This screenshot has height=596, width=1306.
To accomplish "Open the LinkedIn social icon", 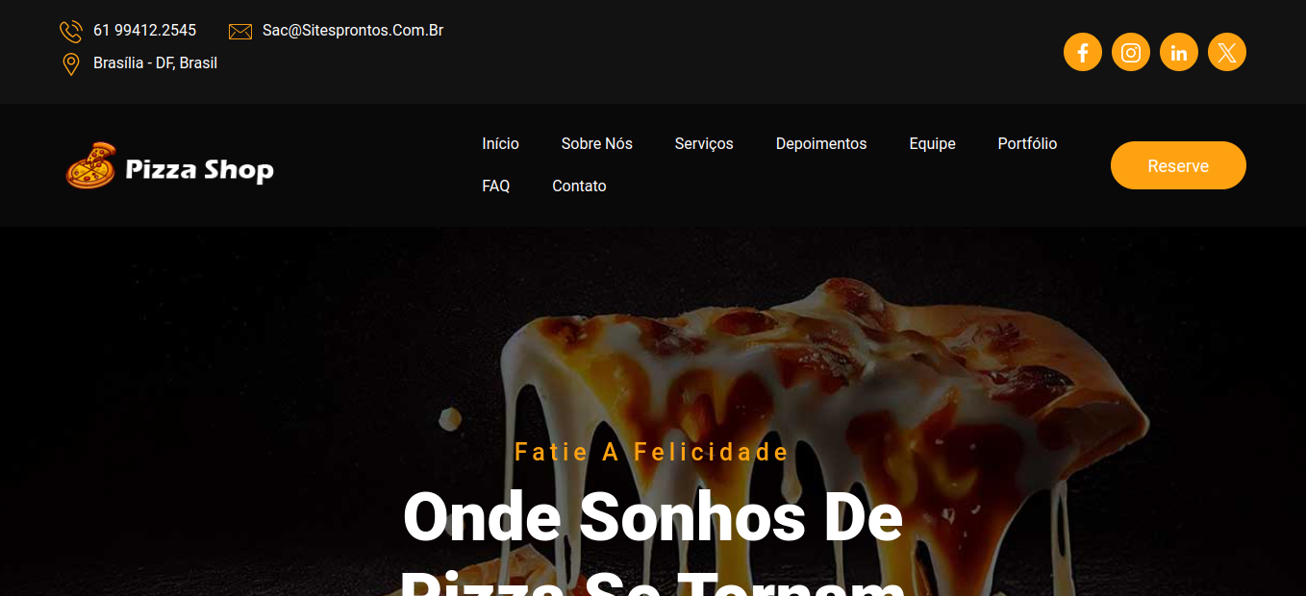I will [1178, 52].
